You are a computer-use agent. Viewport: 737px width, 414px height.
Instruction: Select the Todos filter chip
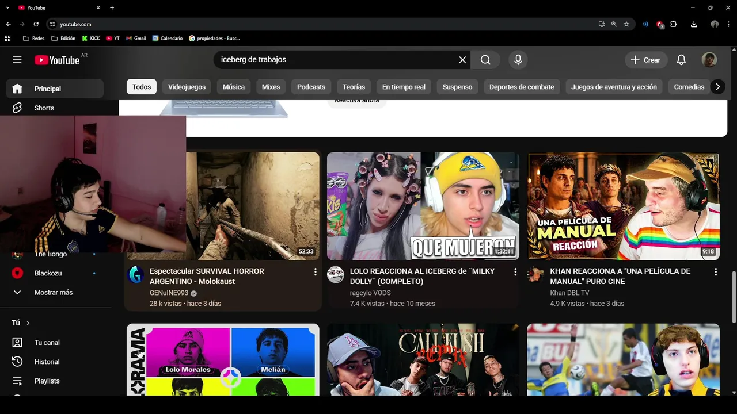142,87
